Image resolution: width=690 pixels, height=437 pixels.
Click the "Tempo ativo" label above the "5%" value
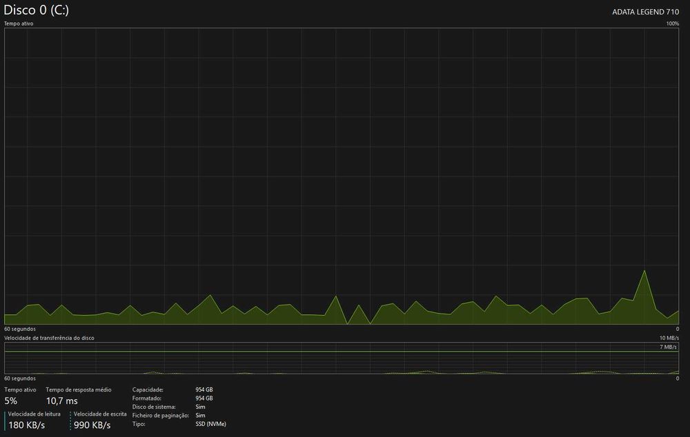tap(20, 389)
